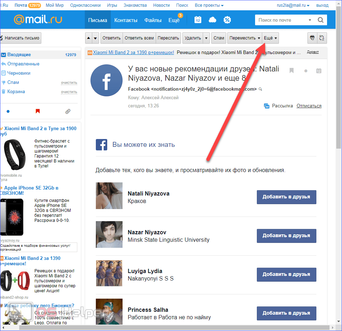Open Игры in top bar
Screen dimensions: 342x331
pyautogui.click(x=112, y=5)
